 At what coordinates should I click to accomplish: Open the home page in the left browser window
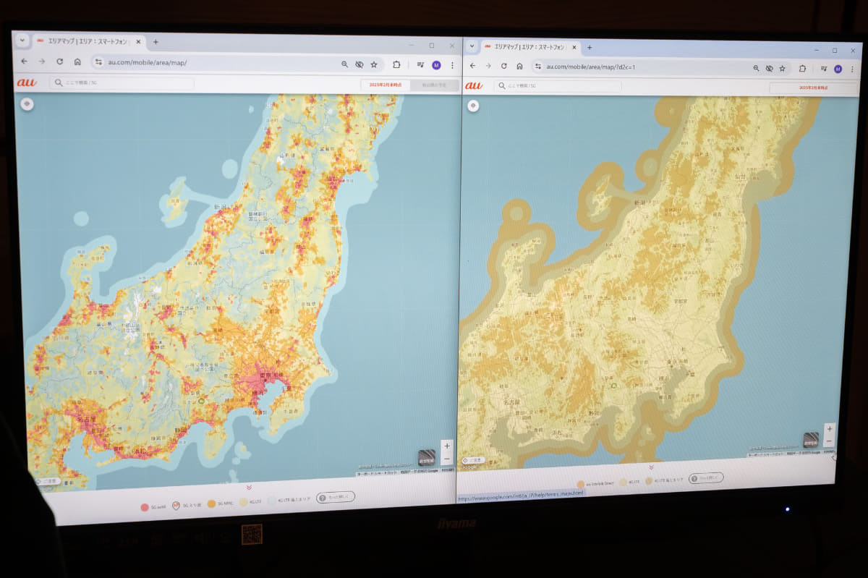77,62
